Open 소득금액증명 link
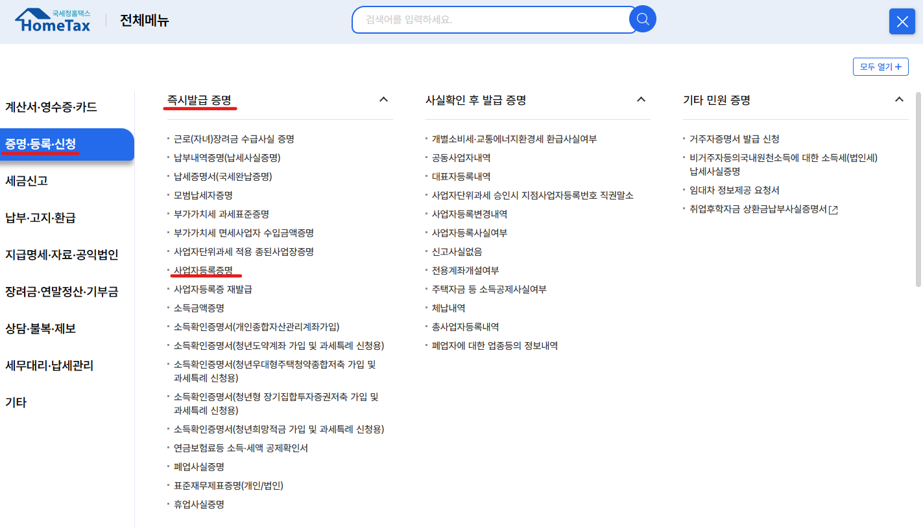This screenshot has width=923, height=528. click(198, 308)
